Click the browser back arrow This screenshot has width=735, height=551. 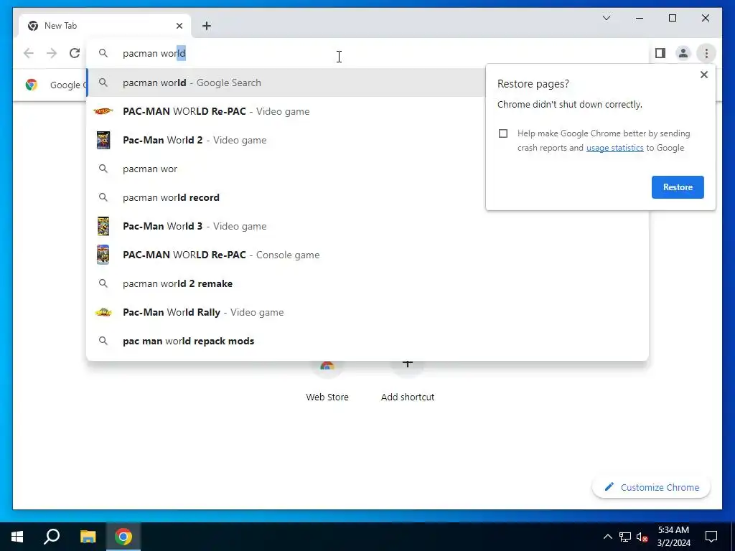click(29, 53)
